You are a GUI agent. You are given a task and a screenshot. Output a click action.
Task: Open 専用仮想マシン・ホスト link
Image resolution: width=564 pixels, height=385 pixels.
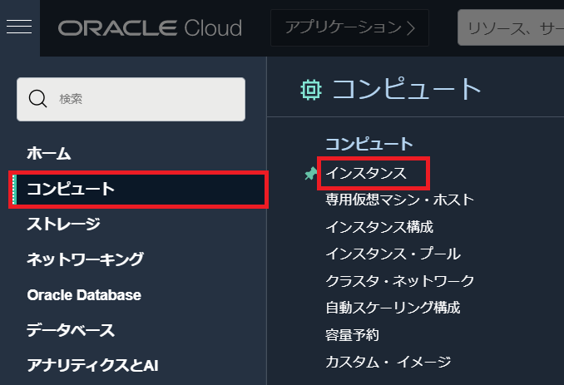(399, 200)
